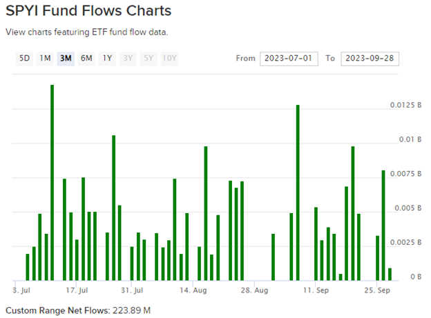431x318 pixels.
Task: Click the active 3M range button
Action: 66,59
